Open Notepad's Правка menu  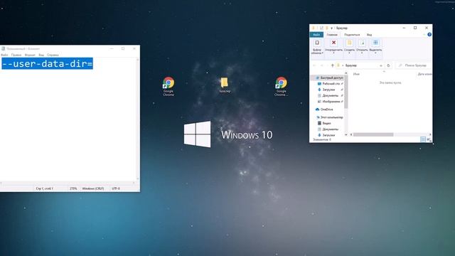pyautogui.click(x=16, y=55)
